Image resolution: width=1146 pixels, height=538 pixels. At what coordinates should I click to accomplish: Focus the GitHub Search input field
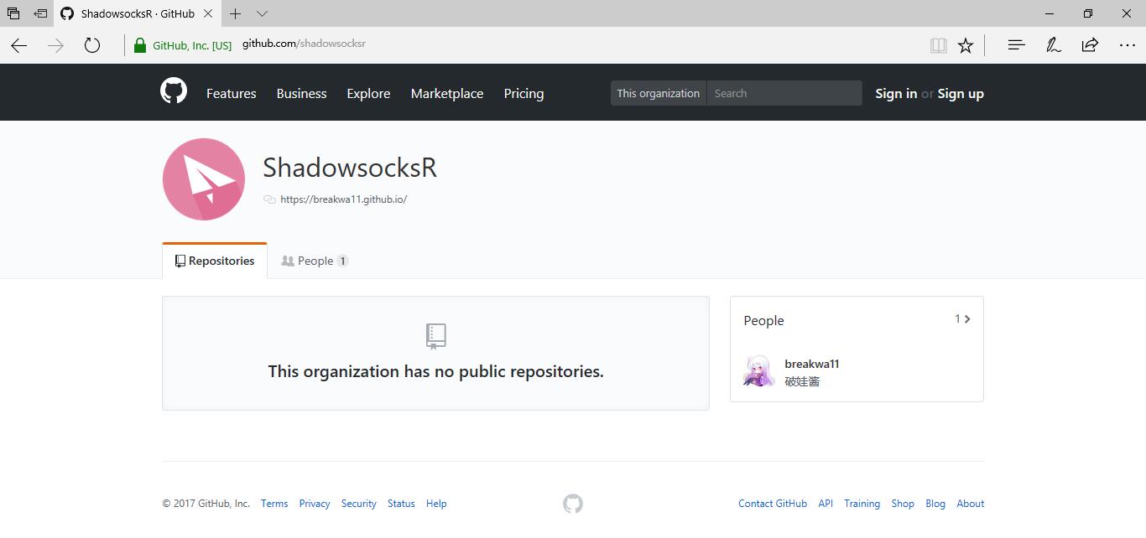click(784, 93)
